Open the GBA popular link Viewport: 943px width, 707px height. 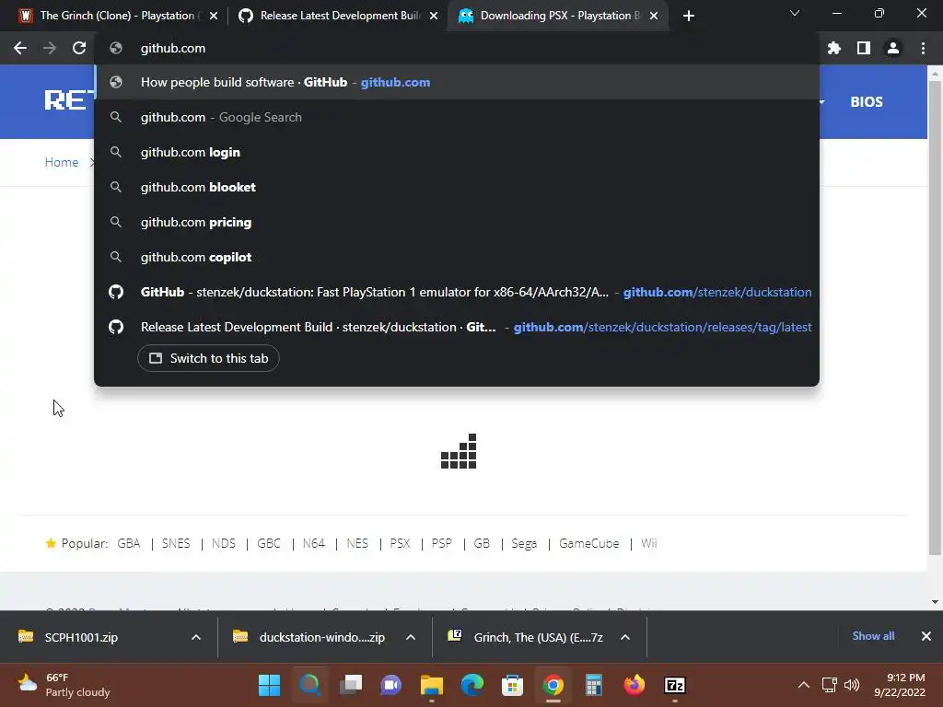click(129, 543)
